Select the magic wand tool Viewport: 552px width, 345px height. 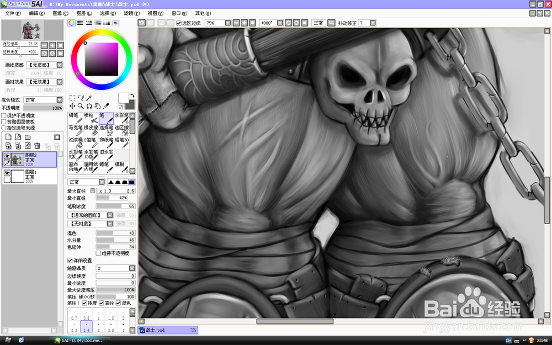89,98
